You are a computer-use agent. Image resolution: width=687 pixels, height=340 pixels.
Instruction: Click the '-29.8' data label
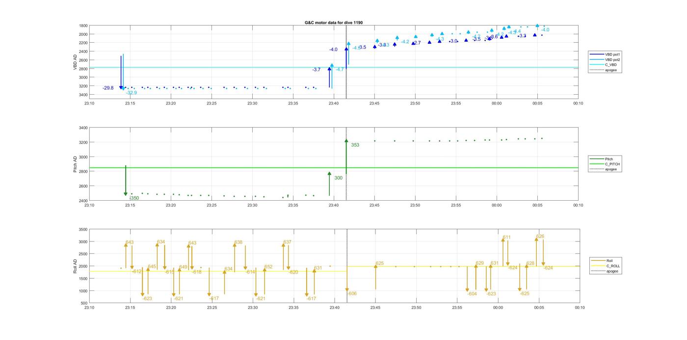[x=108, y=88]
